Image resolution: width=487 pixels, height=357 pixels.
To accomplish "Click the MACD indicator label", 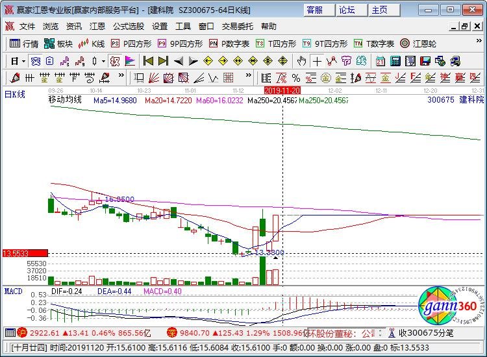I will pyautogui.click(x=14, y=291).
